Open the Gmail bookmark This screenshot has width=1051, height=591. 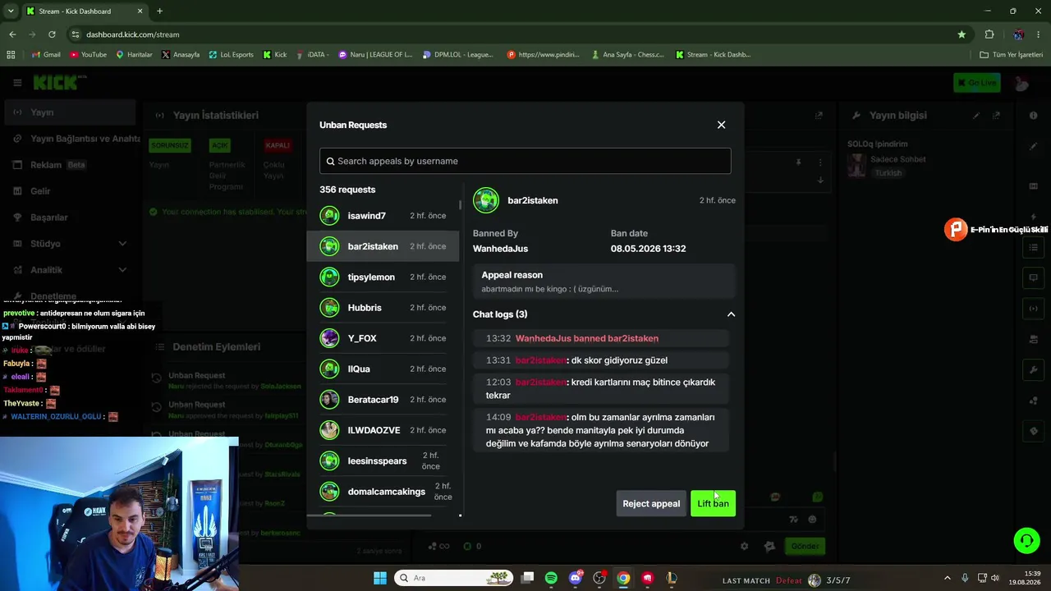tap(45, 55)
